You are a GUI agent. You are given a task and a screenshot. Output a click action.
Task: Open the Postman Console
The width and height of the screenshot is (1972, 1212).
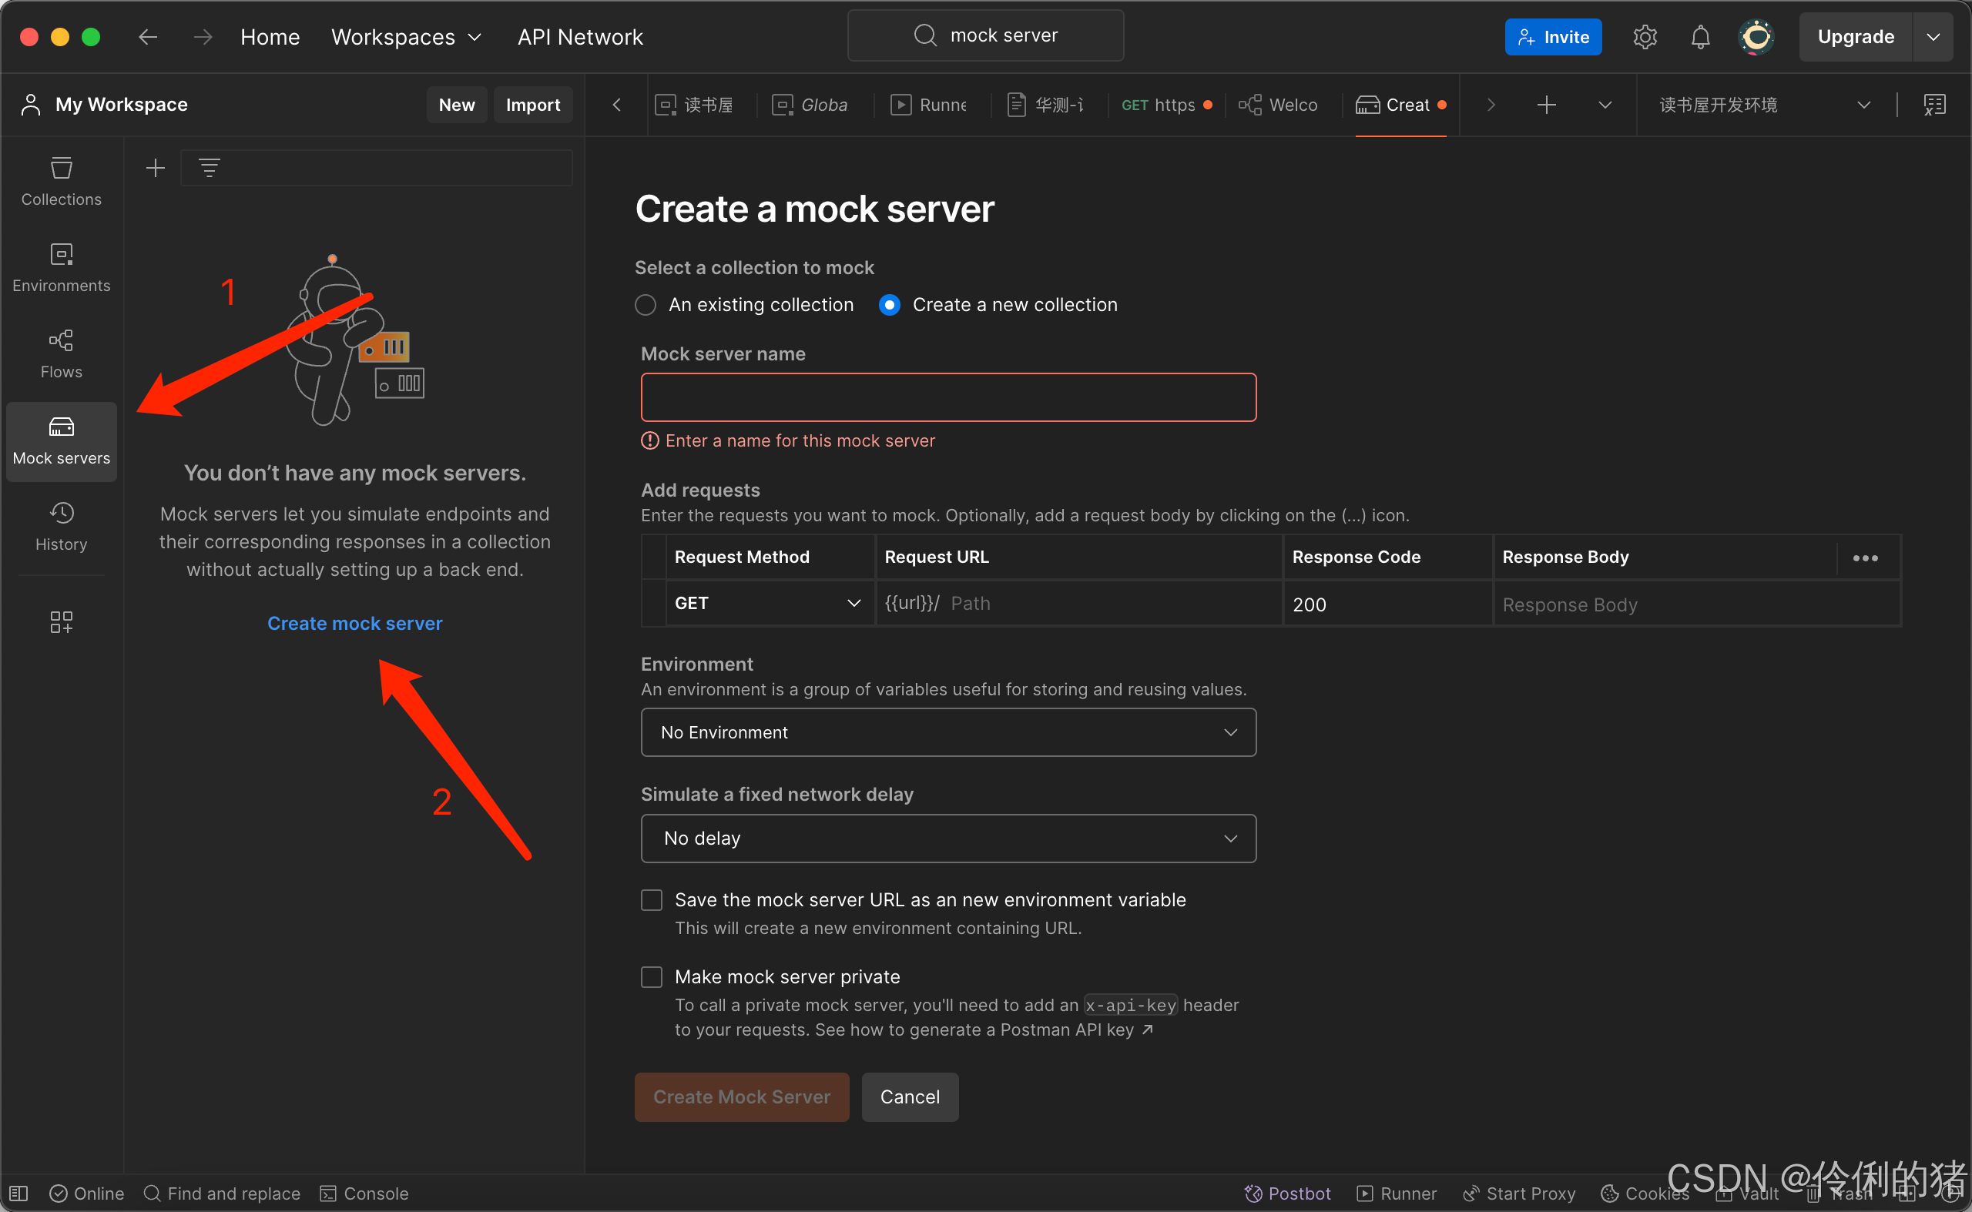click(x=364, y=1193)
